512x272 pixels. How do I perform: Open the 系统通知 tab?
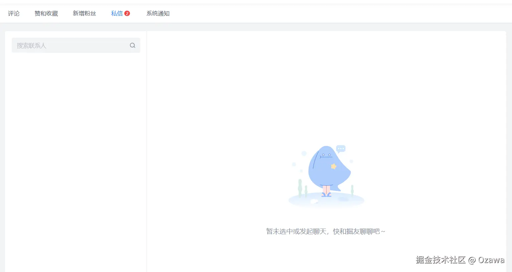(158, 13)
